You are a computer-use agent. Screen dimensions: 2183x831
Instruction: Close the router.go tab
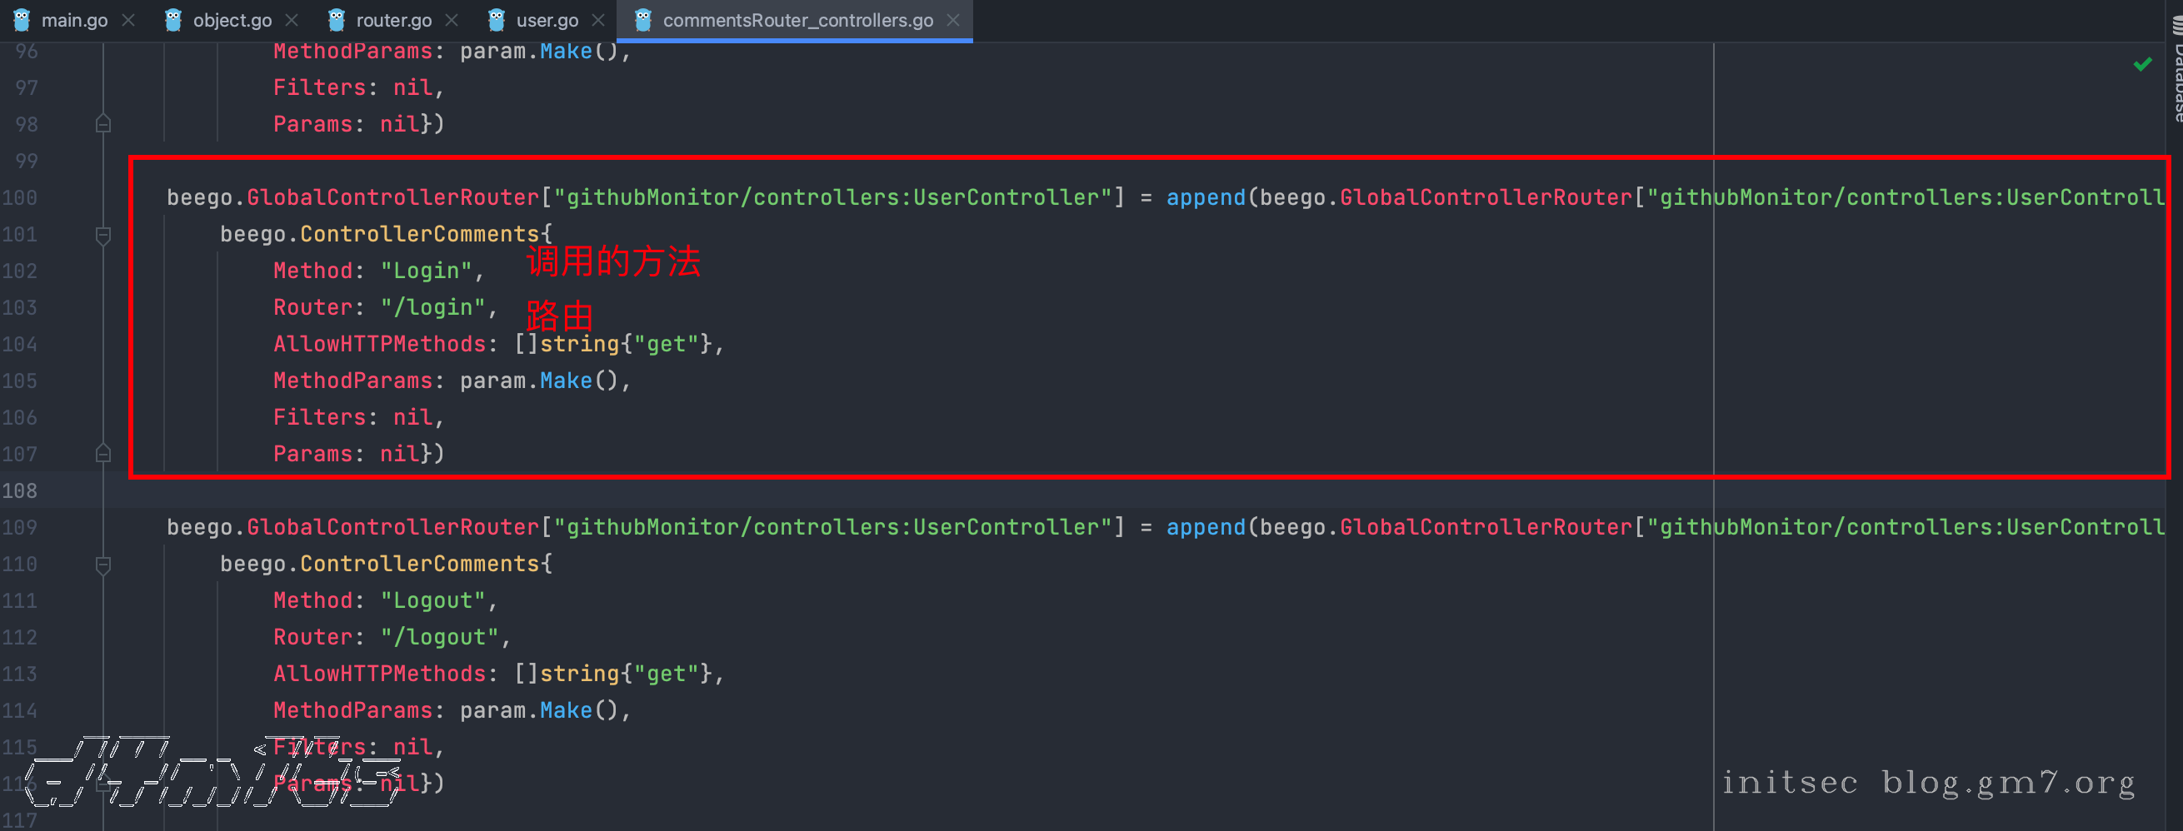point(452,19)
